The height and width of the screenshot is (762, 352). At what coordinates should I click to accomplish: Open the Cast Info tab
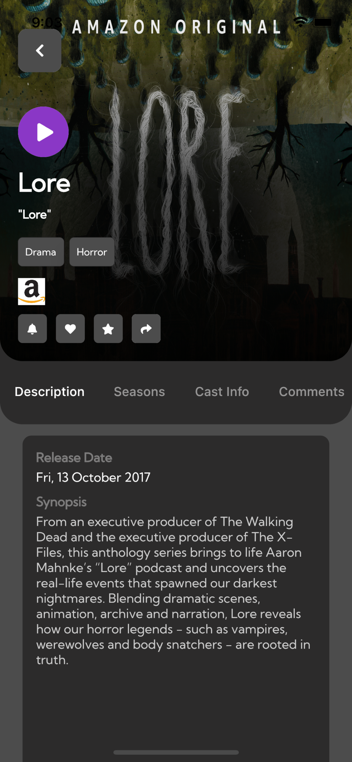click(222, 392)
